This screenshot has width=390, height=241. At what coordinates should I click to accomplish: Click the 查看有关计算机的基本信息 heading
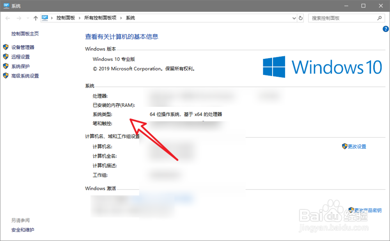coord(122,37)
